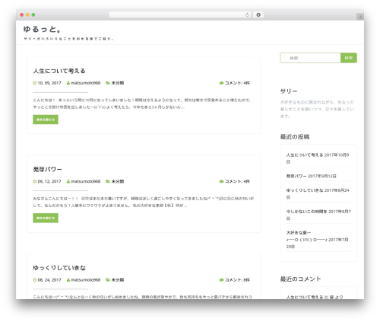Open recent post 大好きな夏ー in sidebar
380x322 pixels.
(307, 236)
